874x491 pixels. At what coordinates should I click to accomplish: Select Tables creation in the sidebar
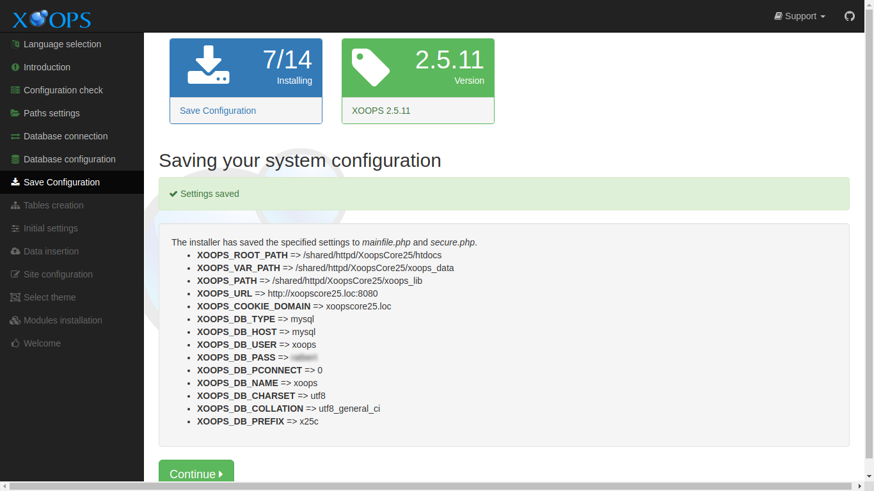[x=54, y=205]
